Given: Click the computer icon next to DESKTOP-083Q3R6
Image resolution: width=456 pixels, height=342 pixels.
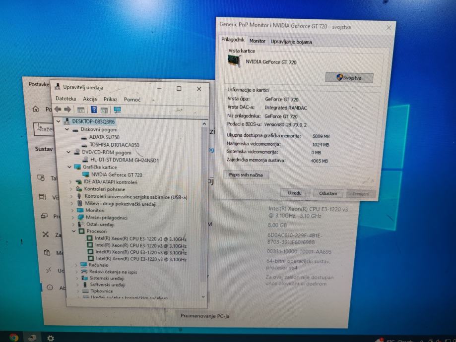Looking at the screenshot, I should tap(67, 121).
